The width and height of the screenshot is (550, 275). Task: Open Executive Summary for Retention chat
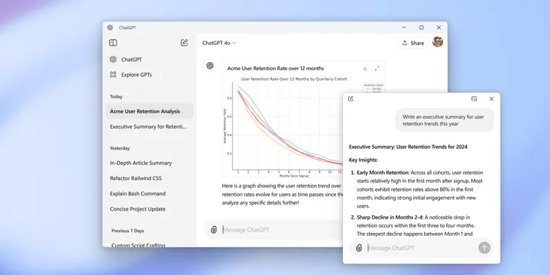pyautogui.click(x=149, y=127)
